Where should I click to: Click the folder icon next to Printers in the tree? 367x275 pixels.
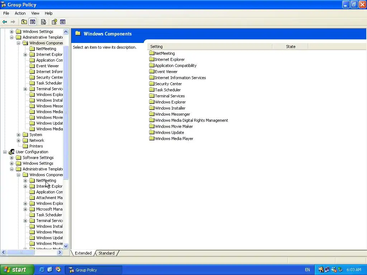click(25, 146)
